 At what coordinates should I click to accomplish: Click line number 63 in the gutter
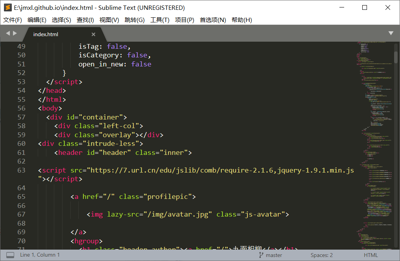point(21,170)
